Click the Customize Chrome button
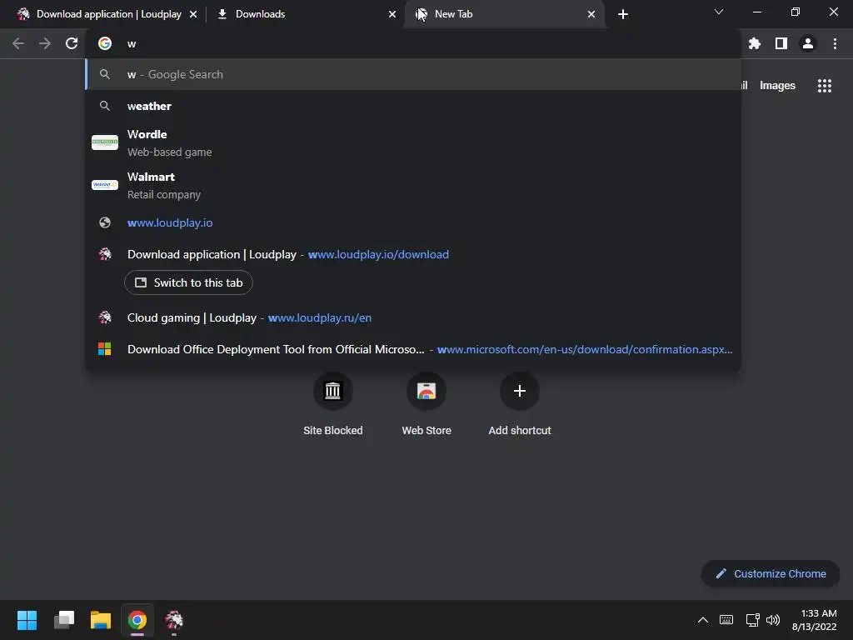This screenshot has width=853, height=640. 771,573
